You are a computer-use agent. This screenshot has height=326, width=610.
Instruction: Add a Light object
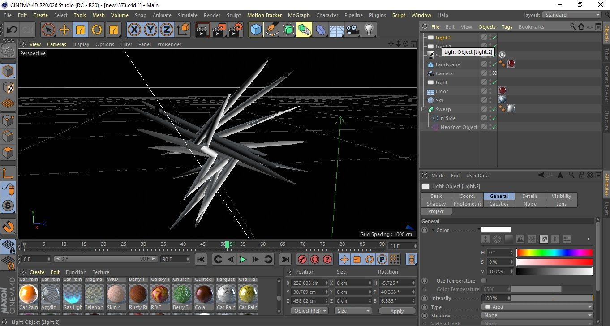click(369, 30)
